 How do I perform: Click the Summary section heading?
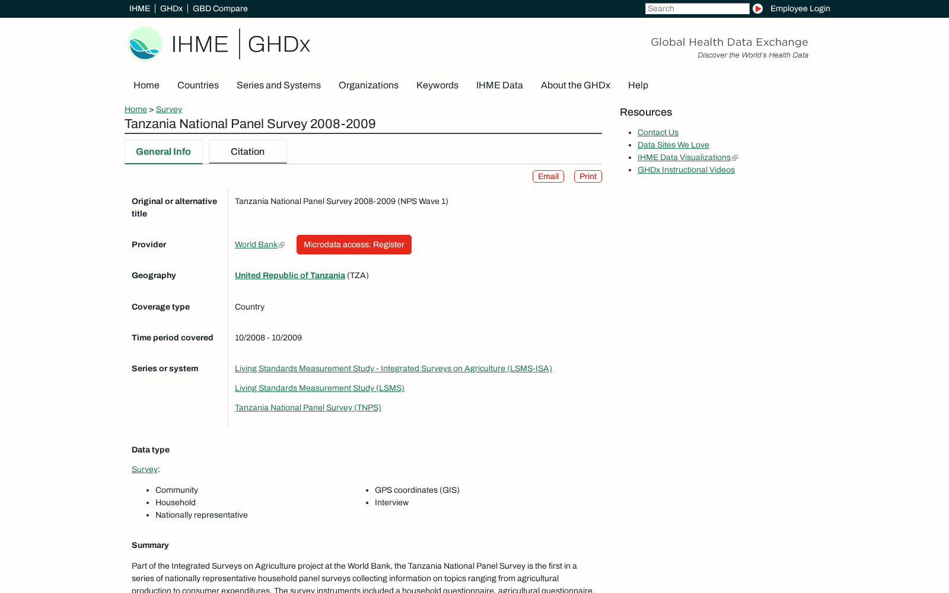click(x=150, y=545)
